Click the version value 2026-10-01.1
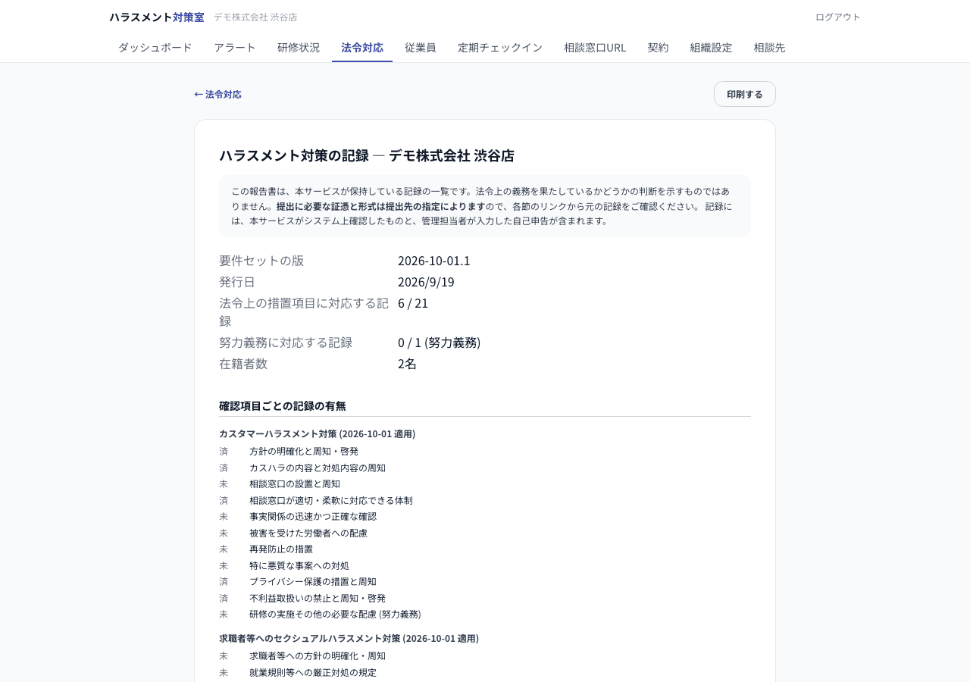The width and height of the screenshot is (970, 682). click(x=434, y=261)
